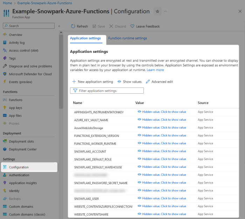
Task: Open Deployment Center in sidebar
Action: 23,149
